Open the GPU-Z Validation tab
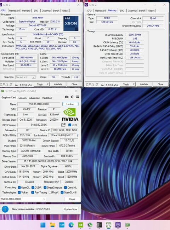170x230 pixels. click(47, 98)
